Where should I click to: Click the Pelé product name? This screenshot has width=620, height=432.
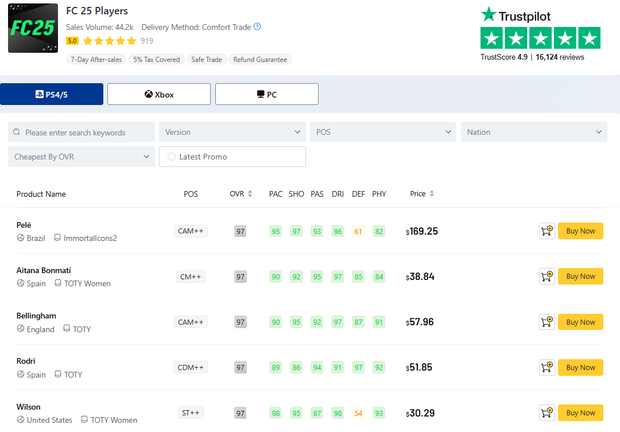pyautogui.click(x=24, y=225)
